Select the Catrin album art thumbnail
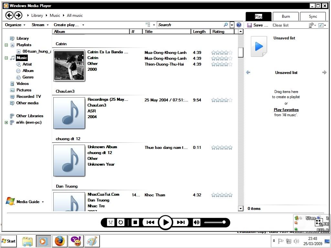The height and width of the screenshot is (248, 331). (x=69, y=66)
